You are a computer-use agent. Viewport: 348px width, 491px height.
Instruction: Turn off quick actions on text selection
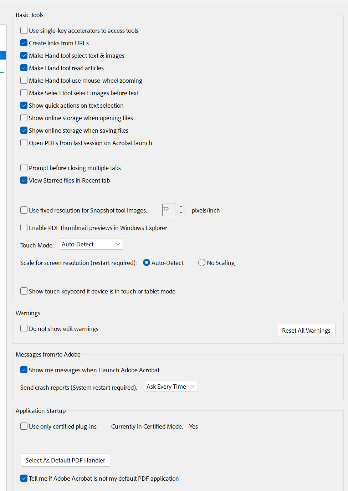(24, 105)
